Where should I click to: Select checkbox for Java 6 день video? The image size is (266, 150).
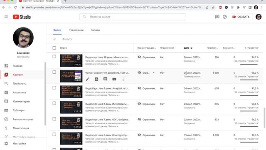coord(54,135)
